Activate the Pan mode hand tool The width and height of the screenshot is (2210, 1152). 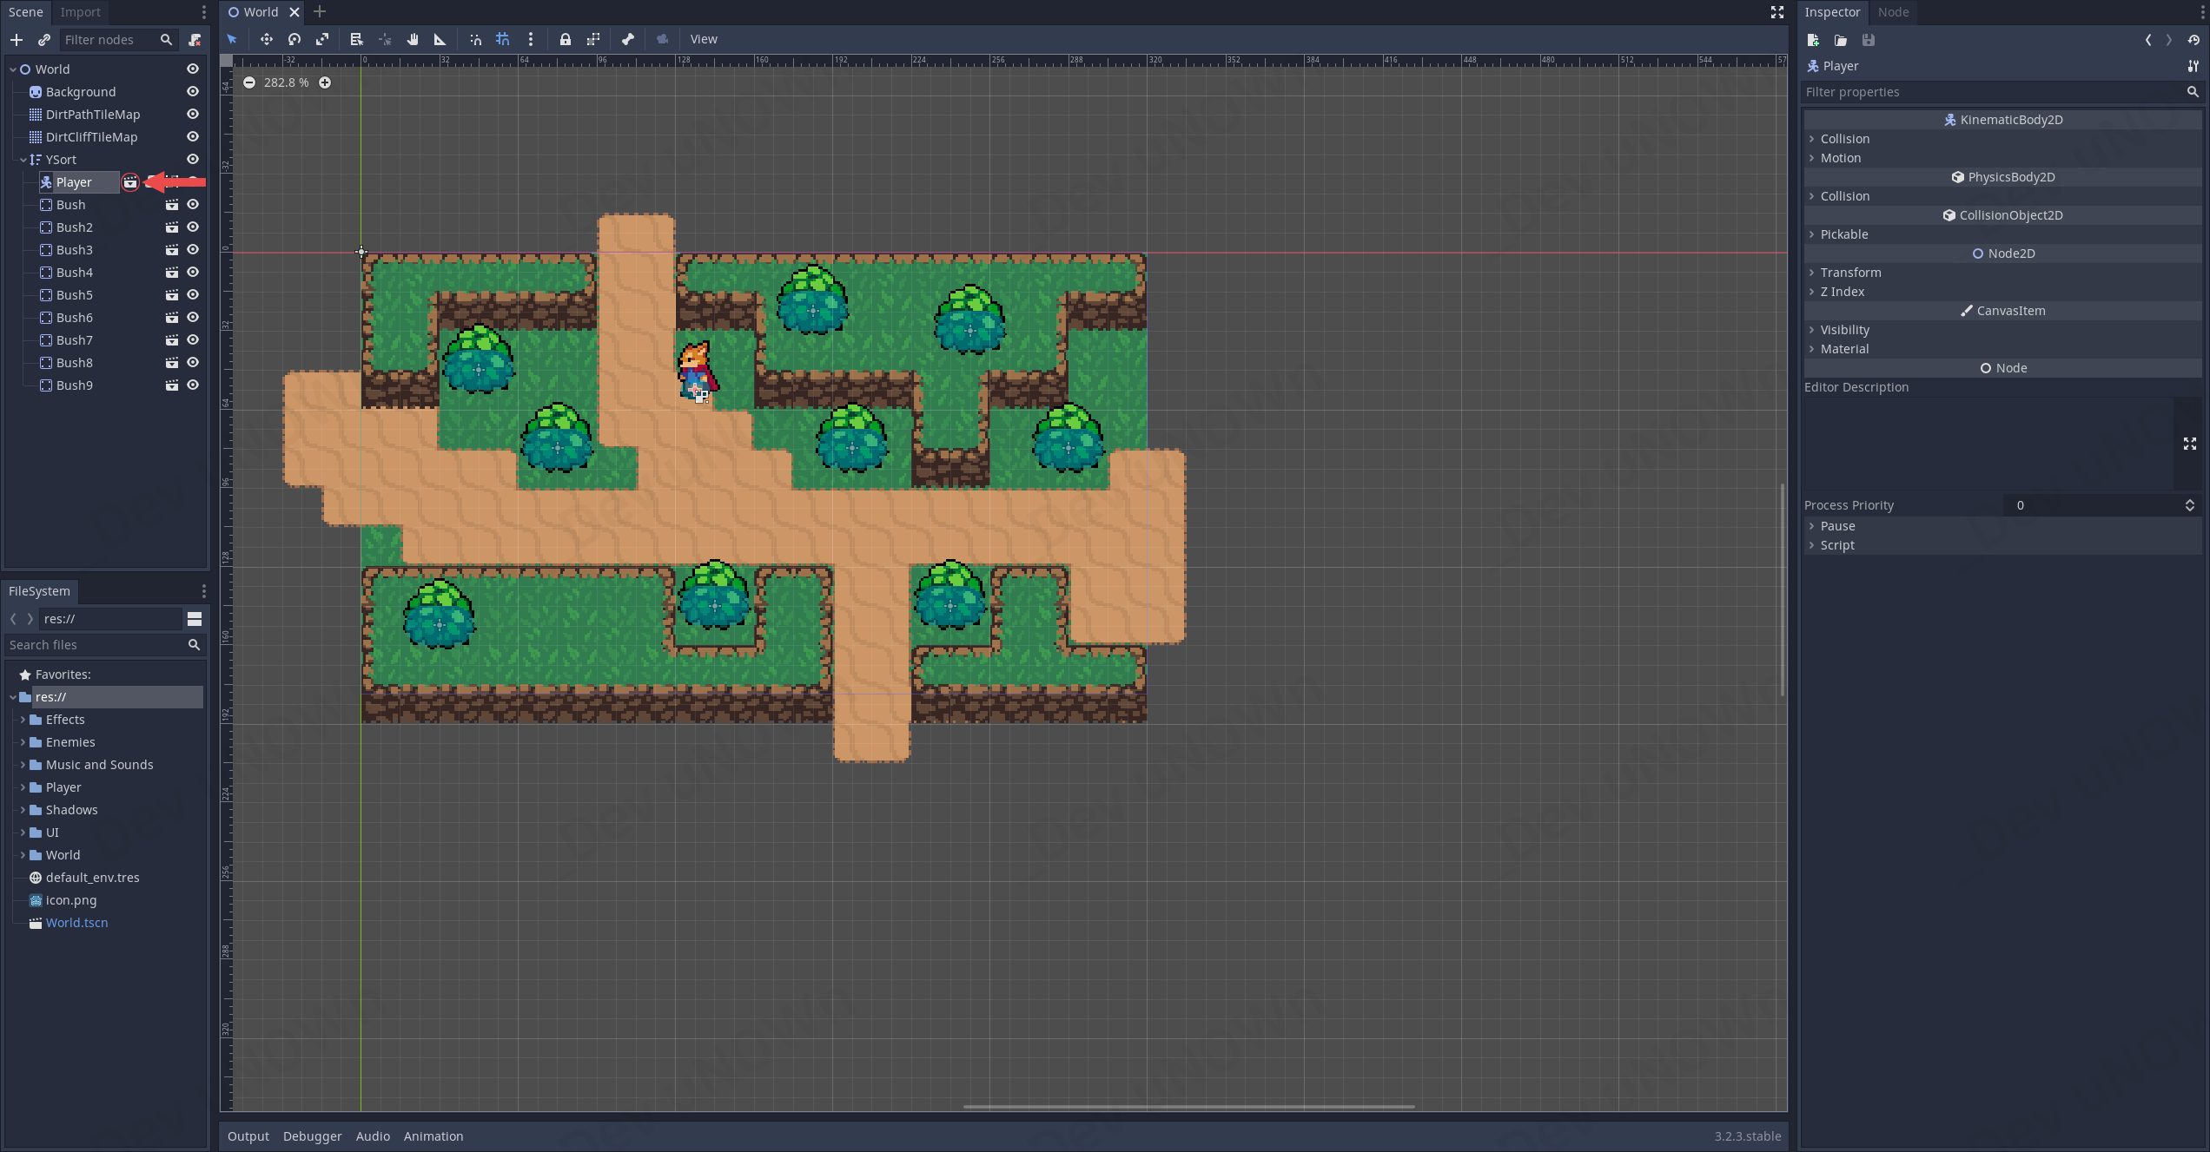[413, 39]
